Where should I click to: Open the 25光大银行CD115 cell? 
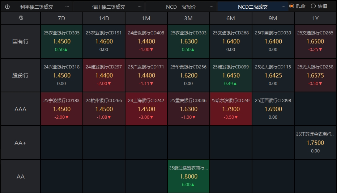[x=273, y=75]
